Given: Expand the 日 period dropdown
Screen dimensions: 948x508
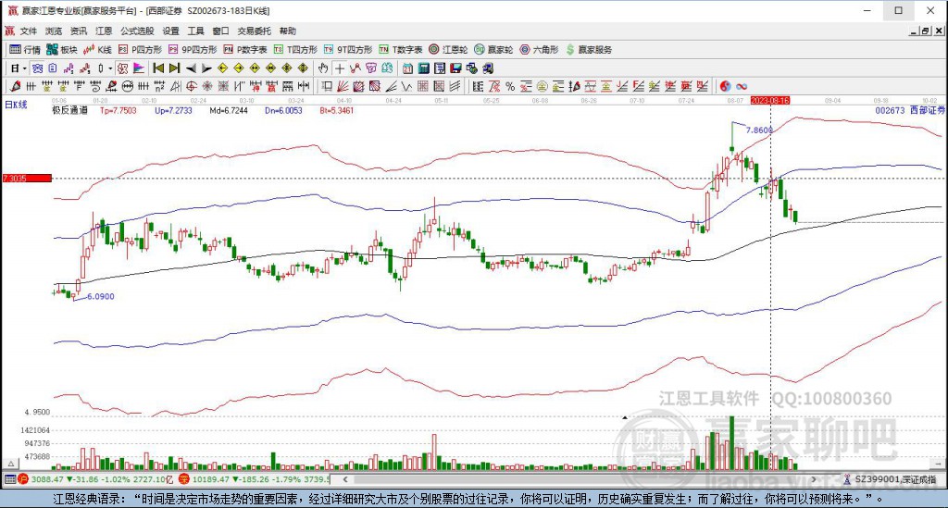Looking at the screenshot, I should pyautogui.click(x=24, y=68).
